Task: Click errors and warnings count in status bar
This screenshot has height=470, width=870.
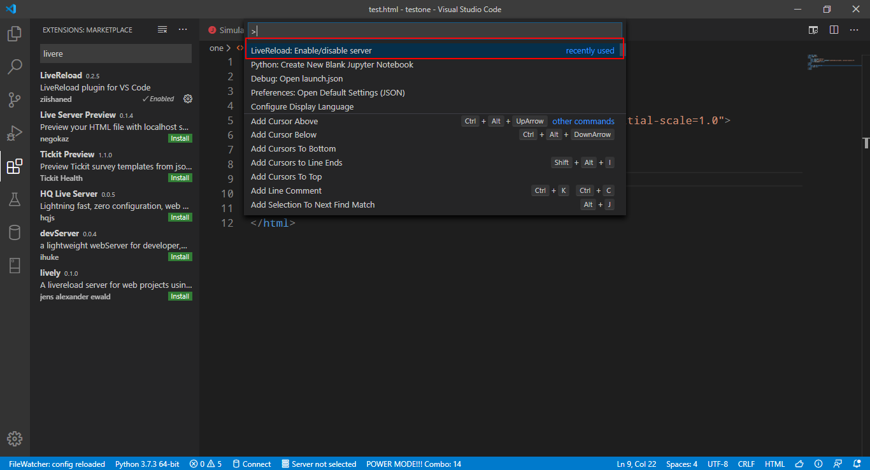Action: [206, 464]
